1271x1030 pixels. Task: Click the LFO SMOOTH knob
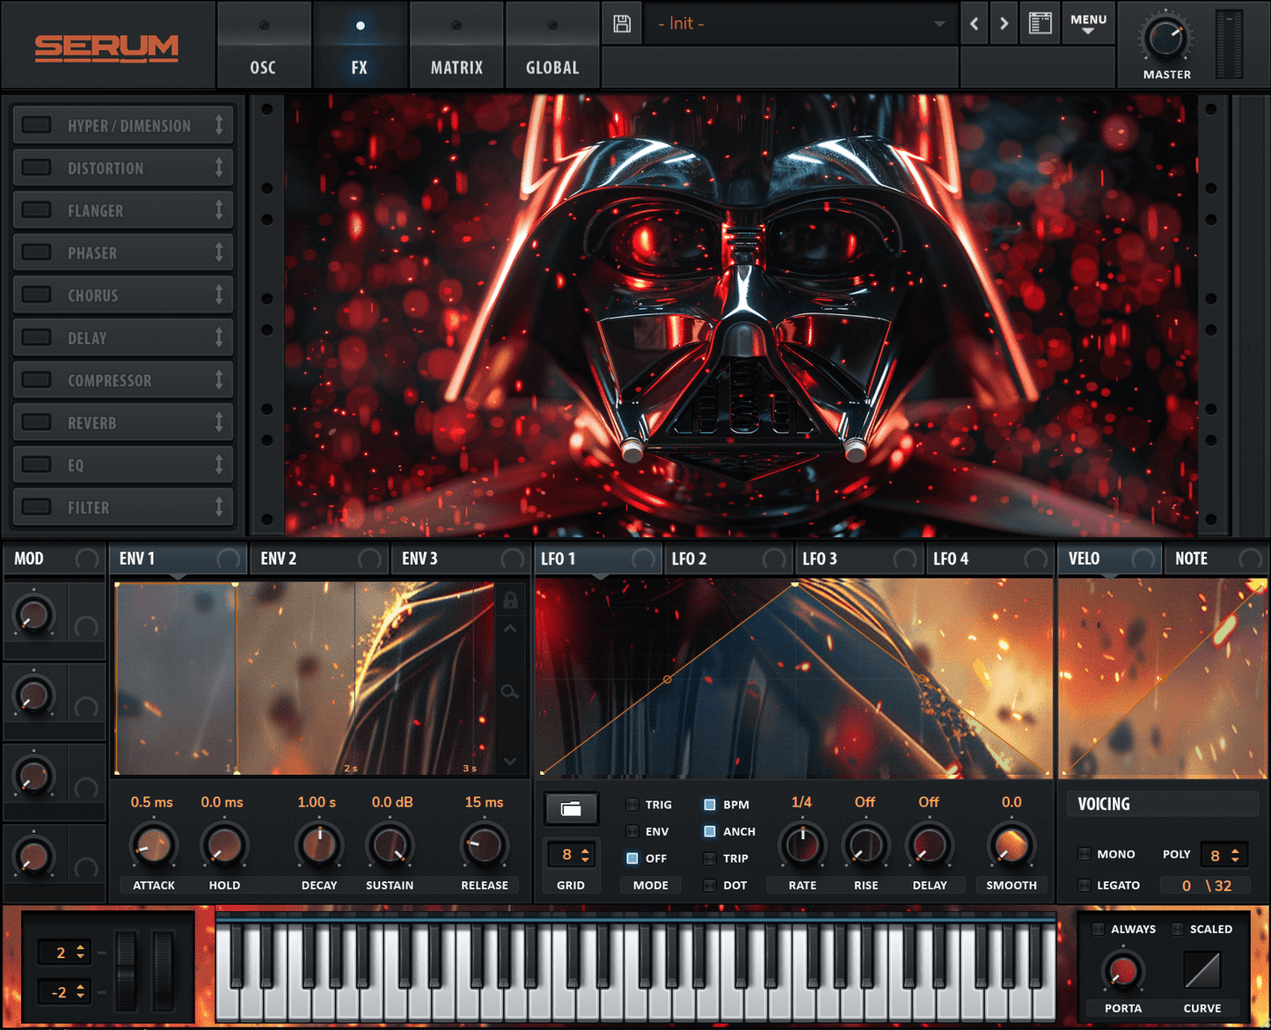click(x=1012, y=845)
